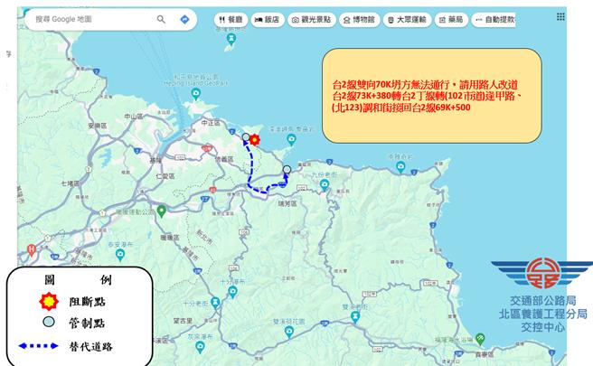Image resolution: width=593 pixels, height=366 pixels.
Task: Select the green 暖暖運動公園 park marker
Action: (x=162, y=211)
